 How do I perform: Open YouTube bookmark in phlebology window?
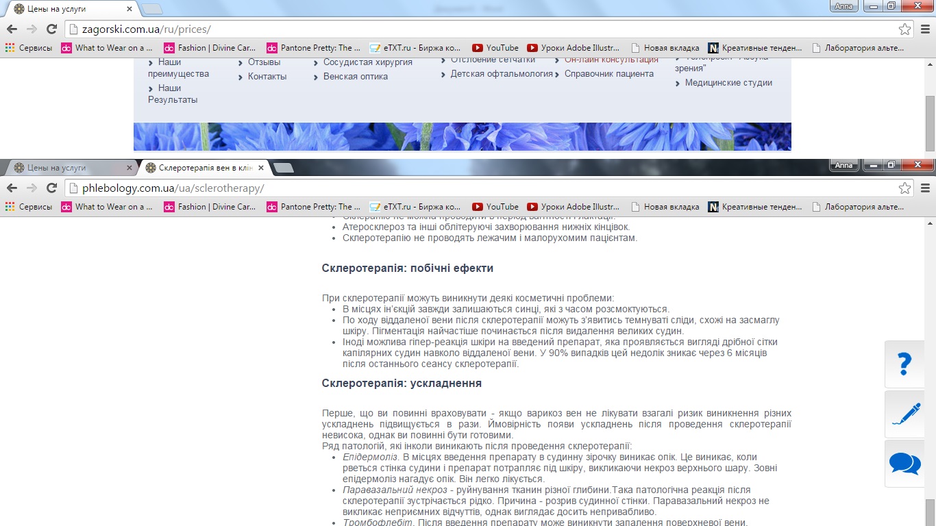click(495, 207)
